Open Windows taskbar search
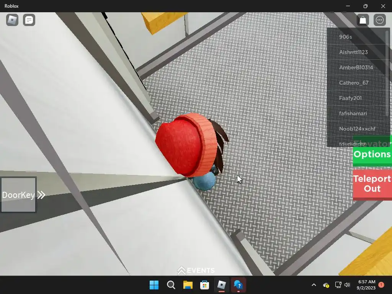The width and height of the screenshot is (392, 294). (171, 285)
